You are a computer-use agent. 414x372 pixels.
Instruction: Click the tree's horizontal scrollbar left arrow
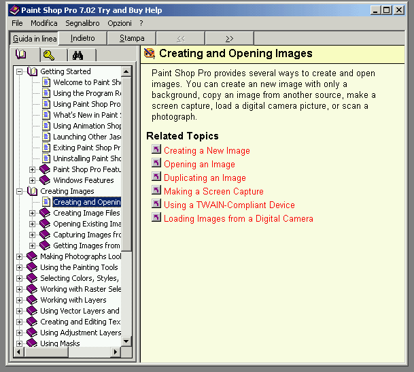[19, 352]
